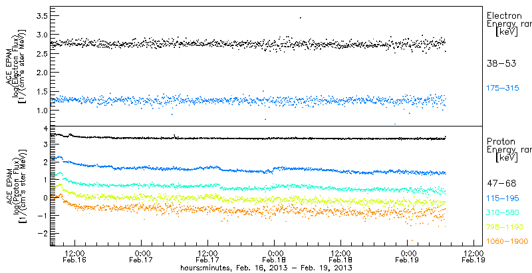Select the 0:00 Feb.17 time axis label
The image size is (532, 273).
click(x=140, y=256)
